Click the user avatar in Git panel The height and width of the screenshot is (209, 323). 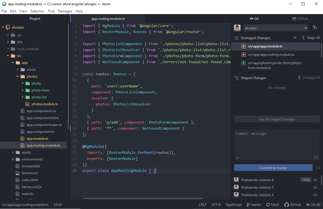(x=237, y=28)
